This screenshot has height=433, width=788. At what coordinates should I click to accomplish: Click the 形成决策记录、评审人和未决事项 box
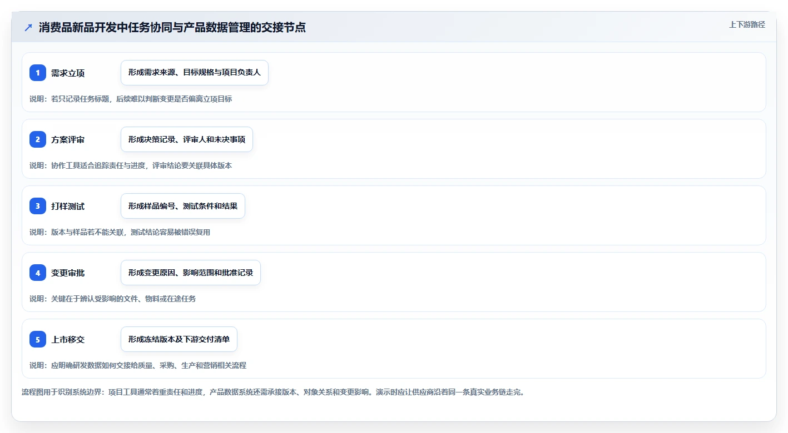pos(187,139)
